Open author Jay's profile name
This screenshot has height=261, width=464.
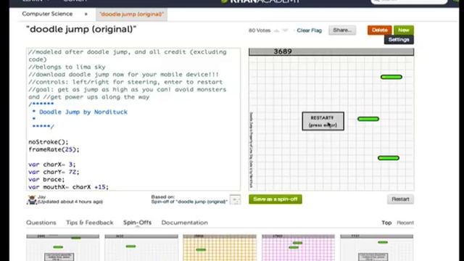(42, 196)
